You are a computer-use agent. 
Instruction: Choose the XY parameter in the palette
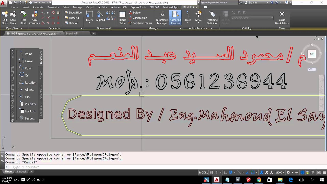24,75
